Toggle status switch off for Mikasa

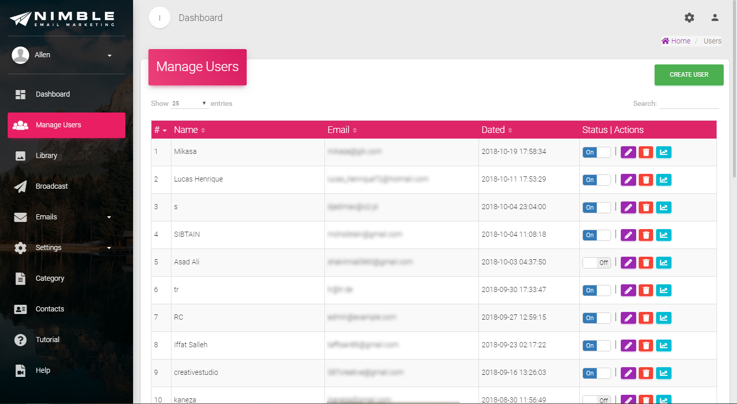[597, 152]
